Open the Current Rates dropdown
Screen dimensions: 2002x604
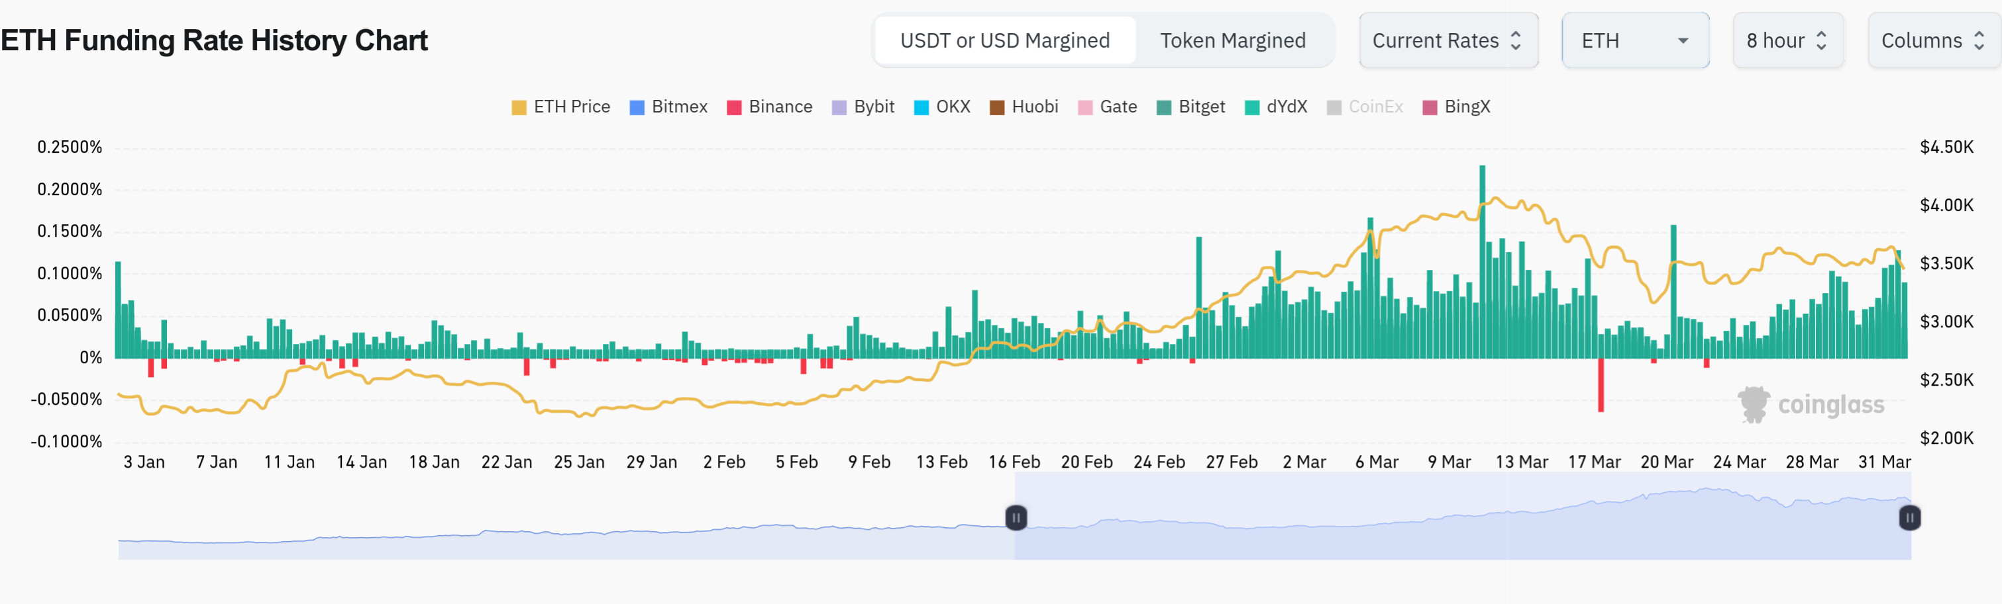point(1447,40)
